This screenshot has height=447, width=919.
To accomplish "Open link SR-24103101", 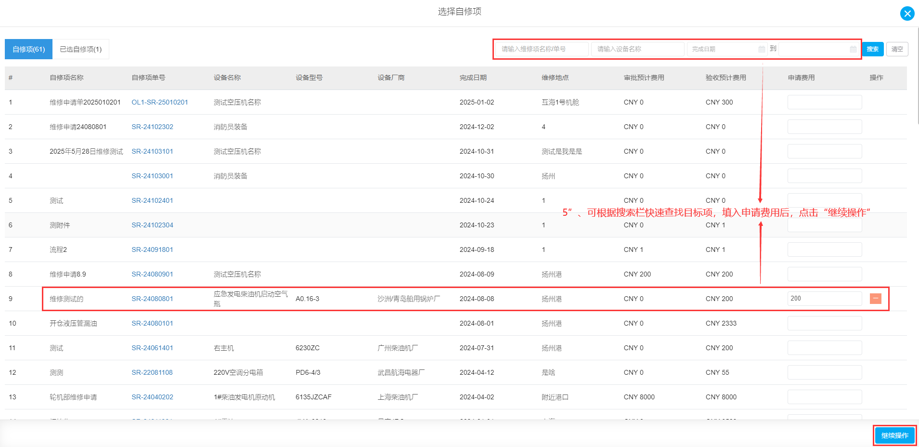I will (x=152, y=151).
